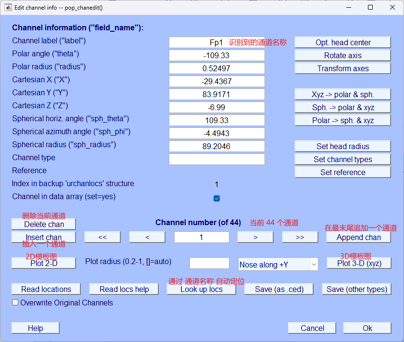Click the Transform axes button
This screenshot has width=404, height=342.
(x=342, y=69)
